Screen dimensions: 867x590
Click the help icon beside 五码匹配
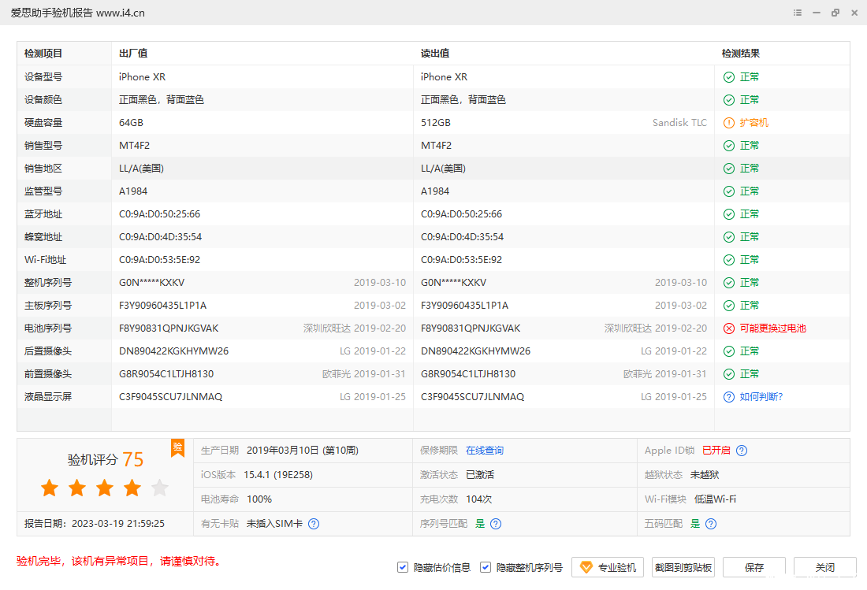pyautogui.click(x=711, y=524)
